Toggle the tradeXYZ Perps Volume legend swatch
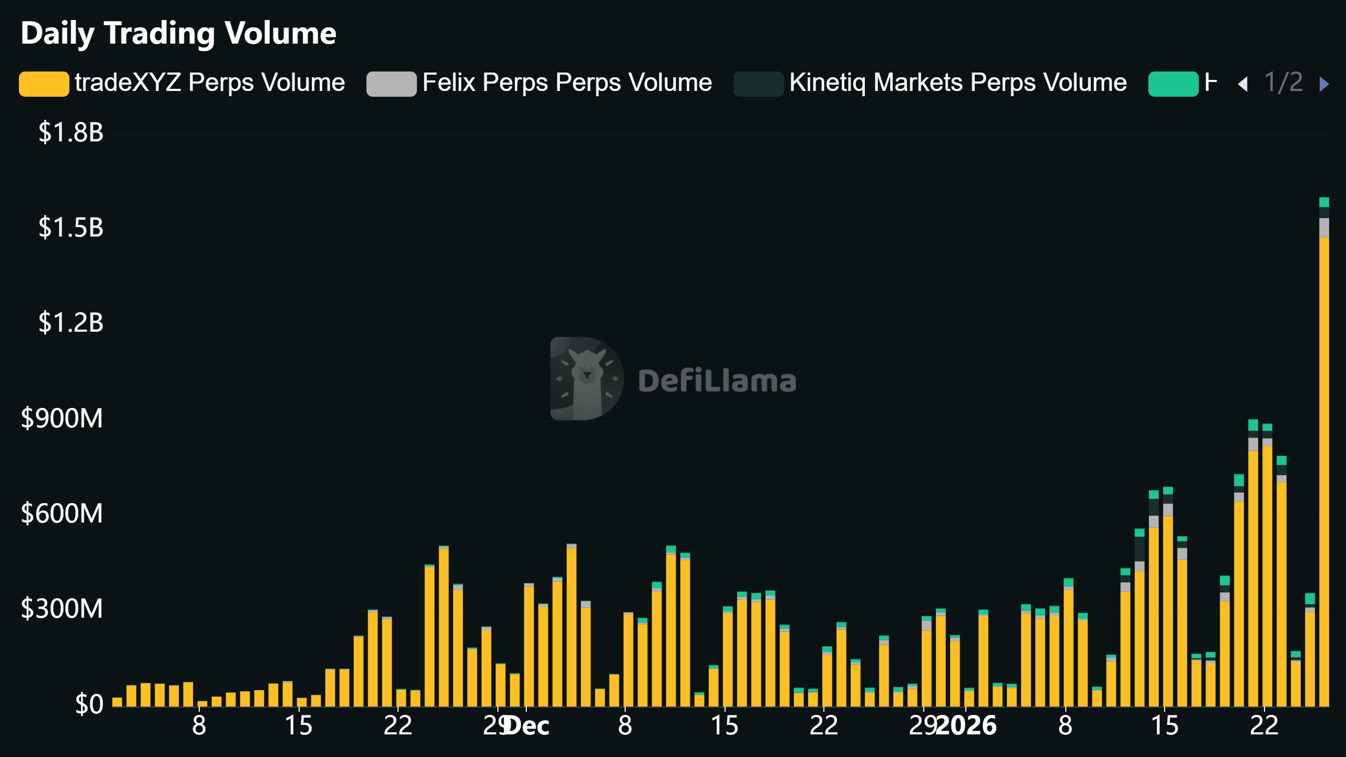Screen dimensions: 1346x757 coord(44,83)
